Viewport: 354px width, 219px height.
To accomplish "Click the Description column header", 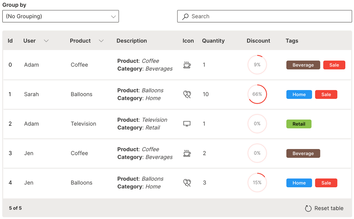I will (132, 41).
